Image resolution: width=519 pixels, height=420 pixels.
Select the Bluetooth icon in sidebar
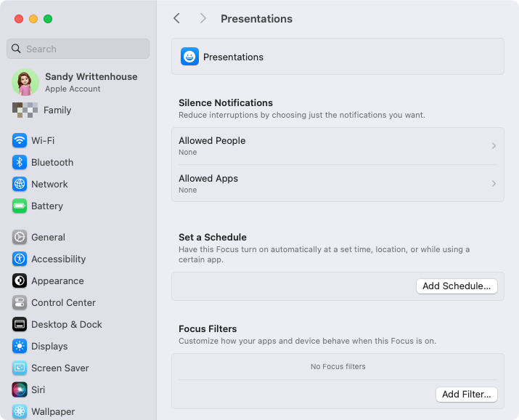click(x=20, y=162)
